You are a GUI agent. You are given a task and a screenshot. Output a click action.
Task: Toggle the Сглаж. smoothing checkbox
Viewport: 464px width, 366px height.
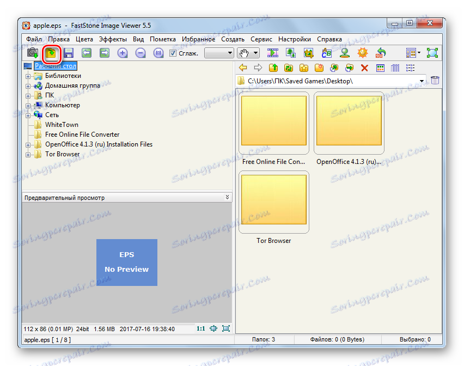[173, 53]
